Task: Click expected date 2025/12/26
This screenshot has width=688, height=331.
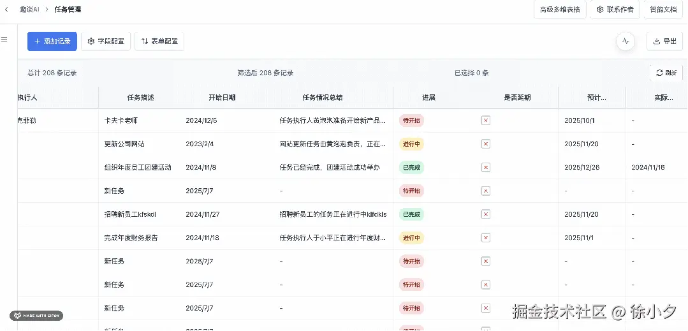Action: pyautogui.click(x=582, y=167)
